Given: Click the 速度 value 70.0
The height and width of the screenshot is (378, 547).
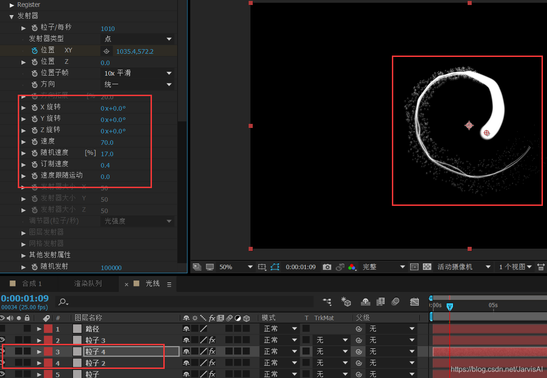Looking at the screenshot, I should tap(107, 143).
